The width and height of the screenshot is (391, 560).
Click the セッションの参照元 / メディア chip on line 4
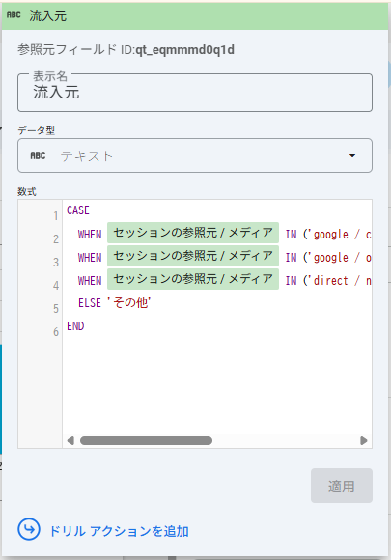point(193,279)
